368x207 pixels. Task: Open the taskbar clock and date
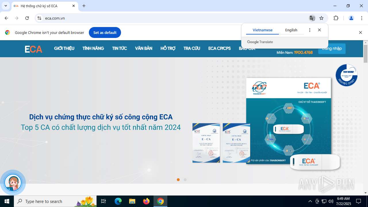pyautogui.click(x=343, y=201)
